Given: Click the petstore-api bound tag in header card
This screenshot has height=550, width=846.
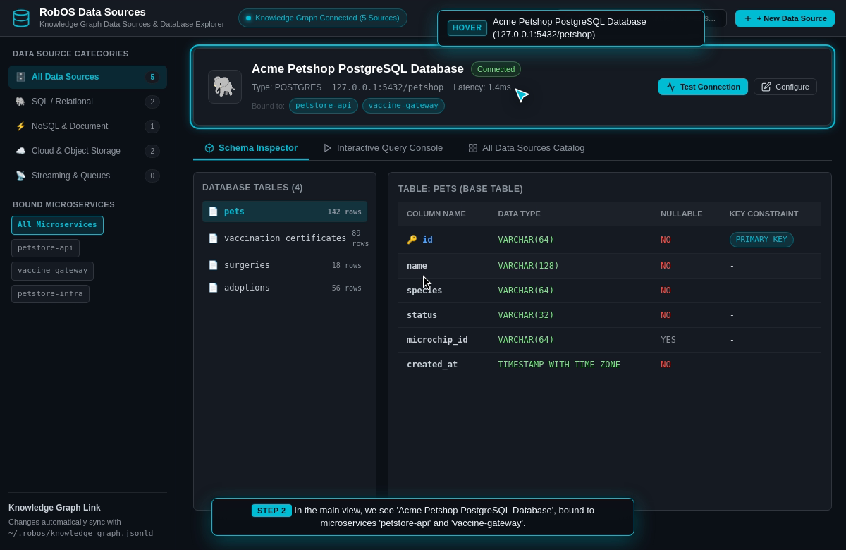Looking at the screenshot, I should pos(324,106).
